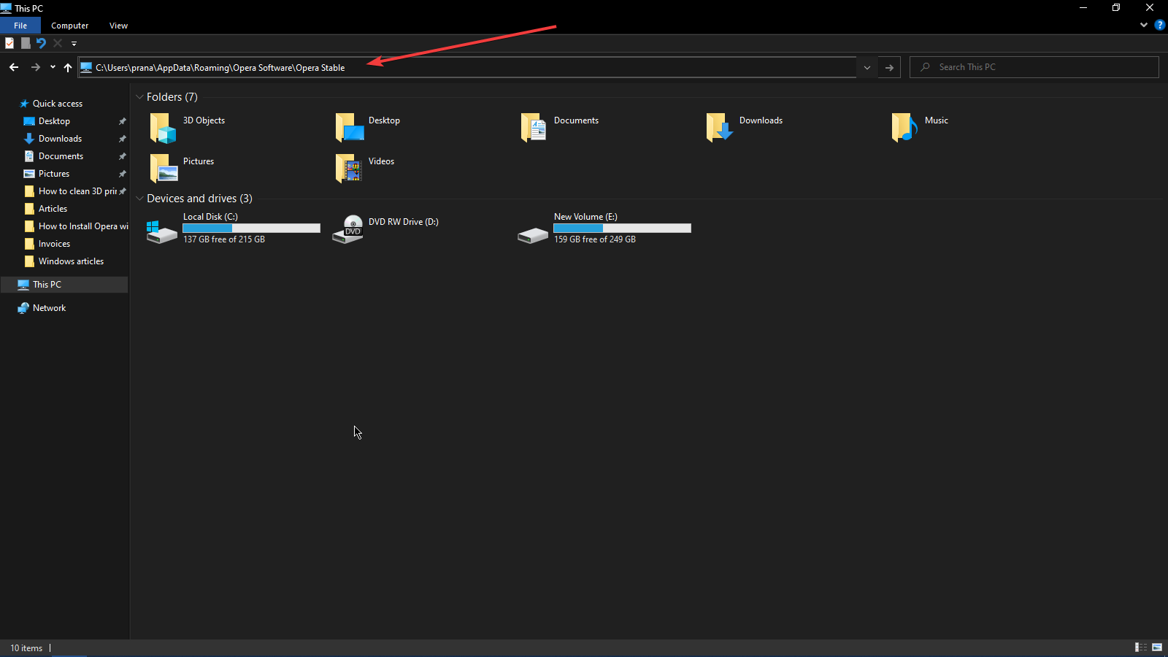Open Customize Quick Access Toolbar dropdown
Viewport: 1168px width, 657px height.
coord(74,44)
